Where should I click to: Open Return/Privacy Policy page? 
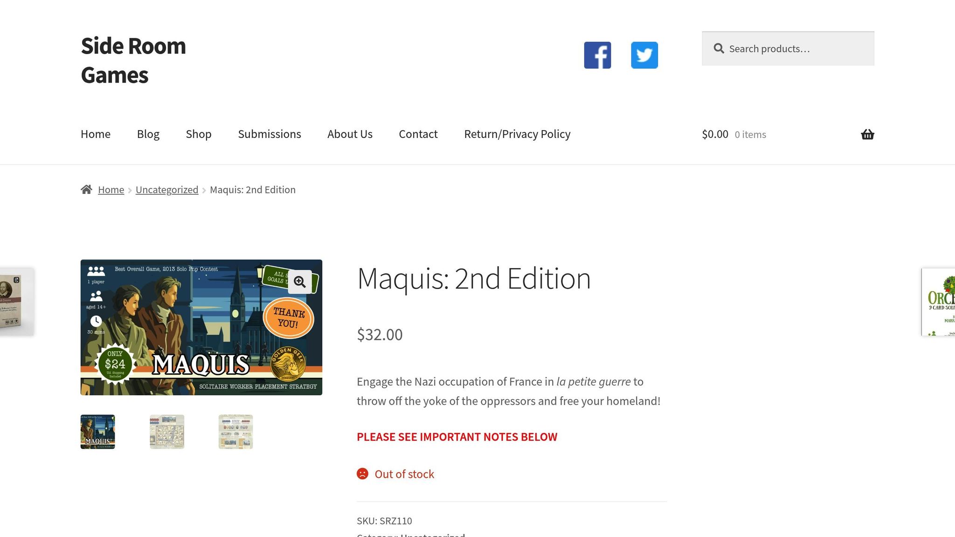517,134
